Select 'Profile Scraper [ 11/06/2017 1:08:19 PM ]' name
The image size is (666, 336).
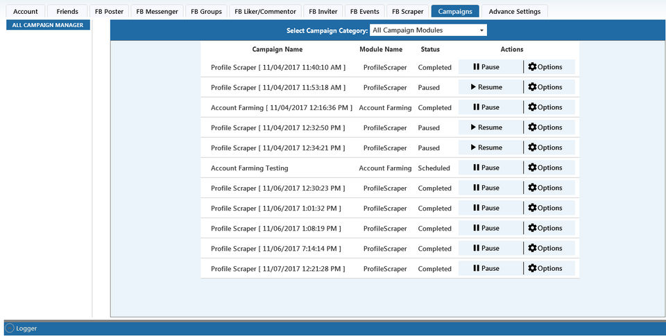point(276,228)
